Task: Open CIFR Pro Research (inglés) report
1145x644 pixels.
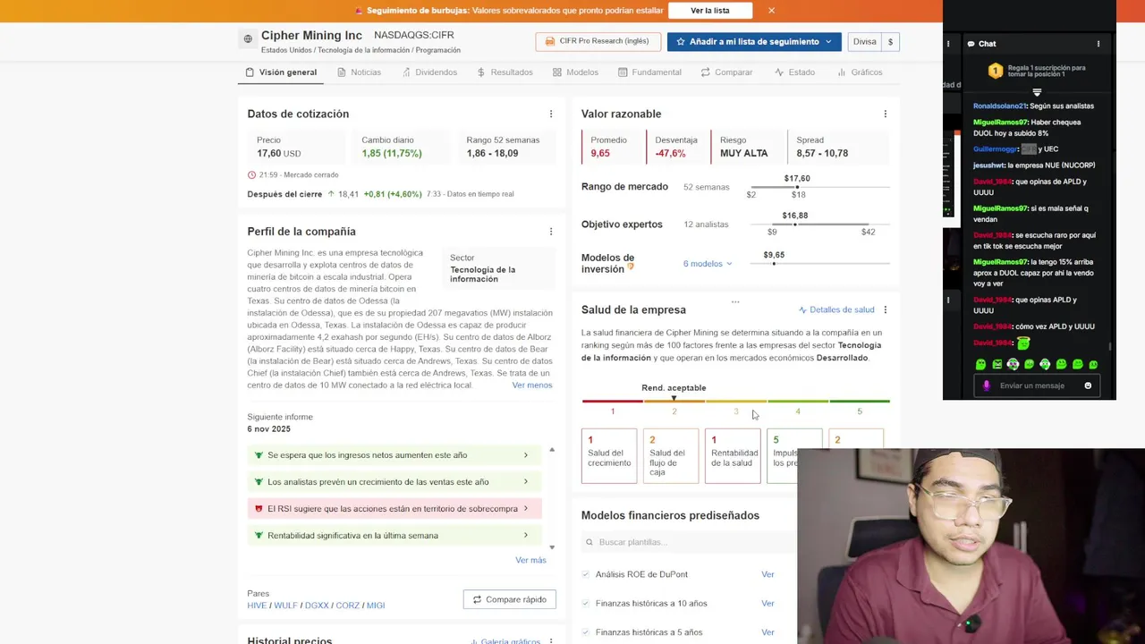Action: click(x=598, y=41)
